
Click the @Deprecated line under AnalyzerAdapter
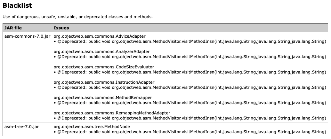[190, 57]
